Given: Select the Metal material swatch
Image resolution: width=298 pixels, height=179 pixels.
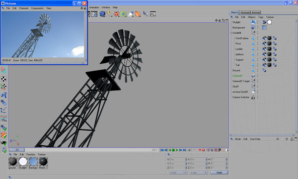Looking at the screenshot, I should coord(43,162).
